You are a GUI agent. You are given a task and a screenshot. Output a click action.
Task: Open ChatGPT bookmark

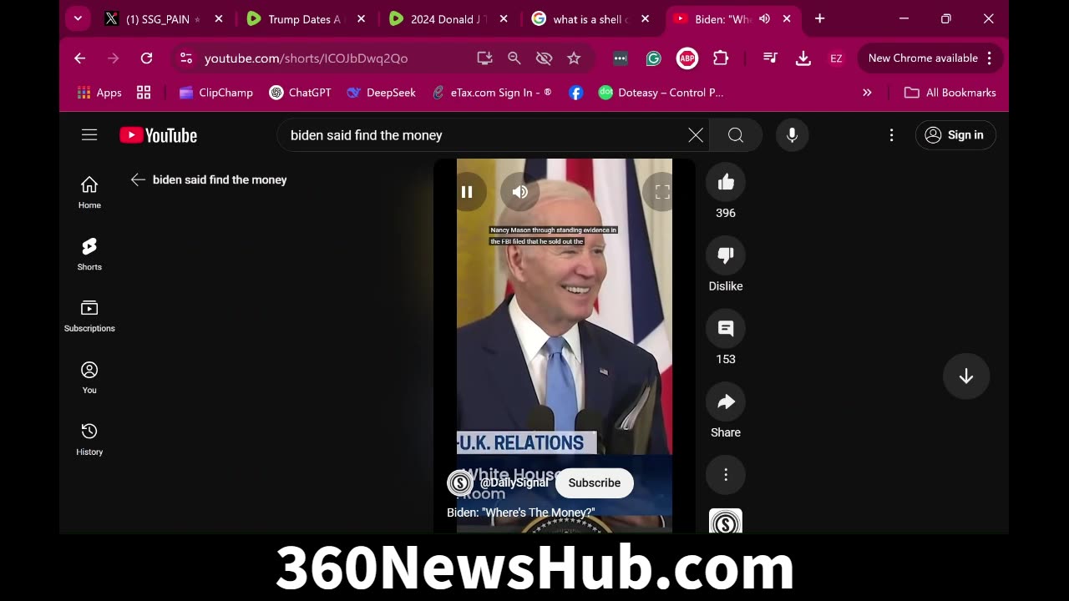point(301,93)
